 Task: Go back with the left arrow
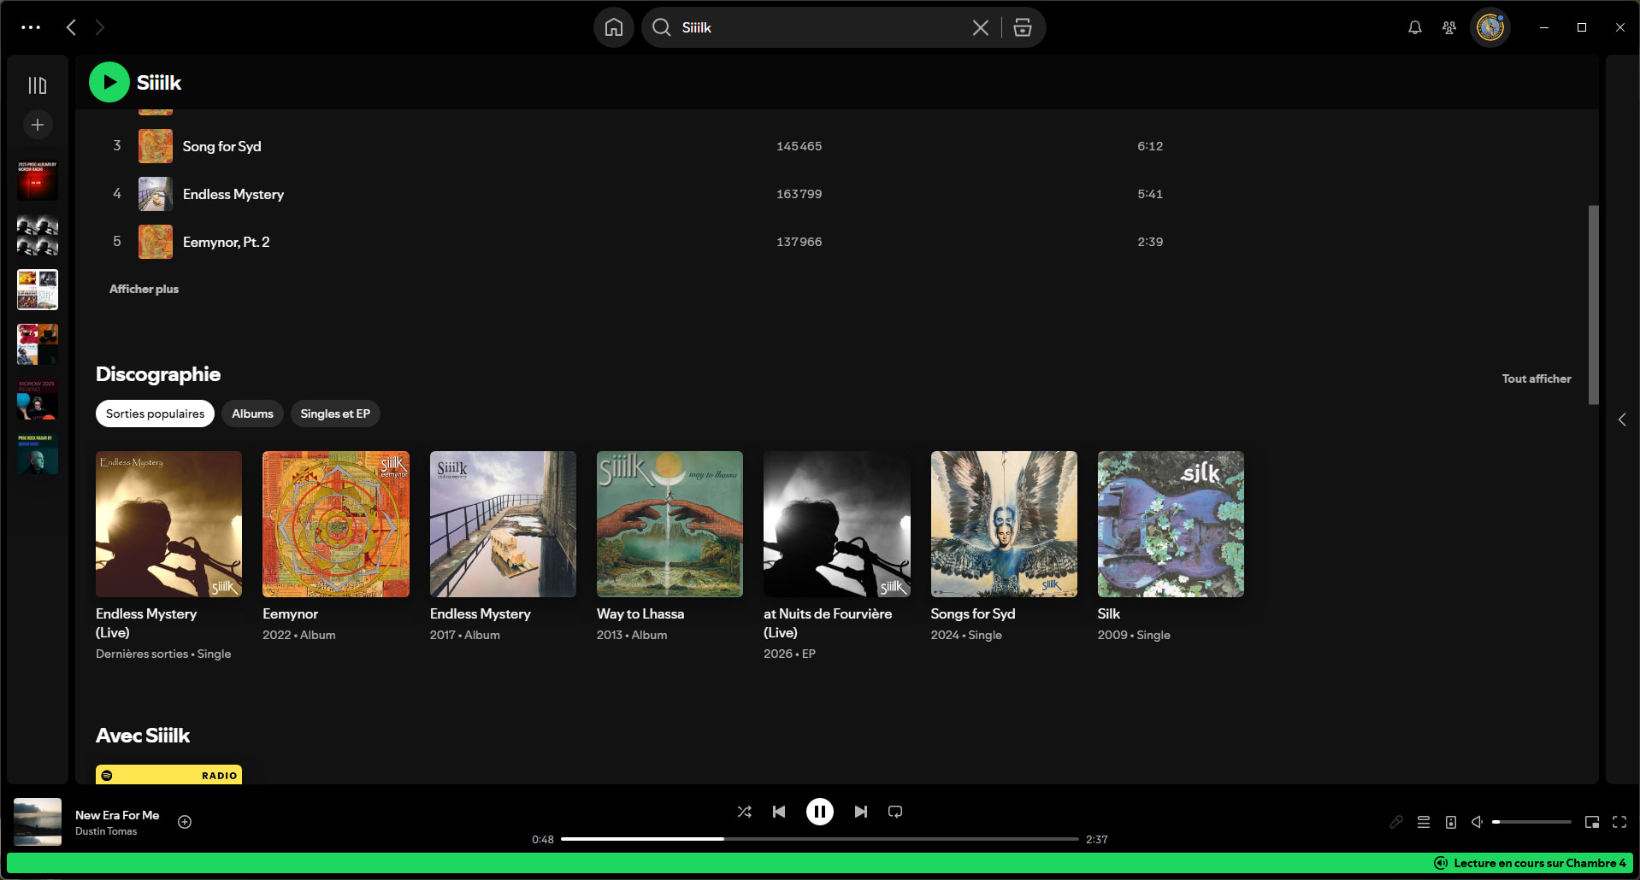point(71,27)
